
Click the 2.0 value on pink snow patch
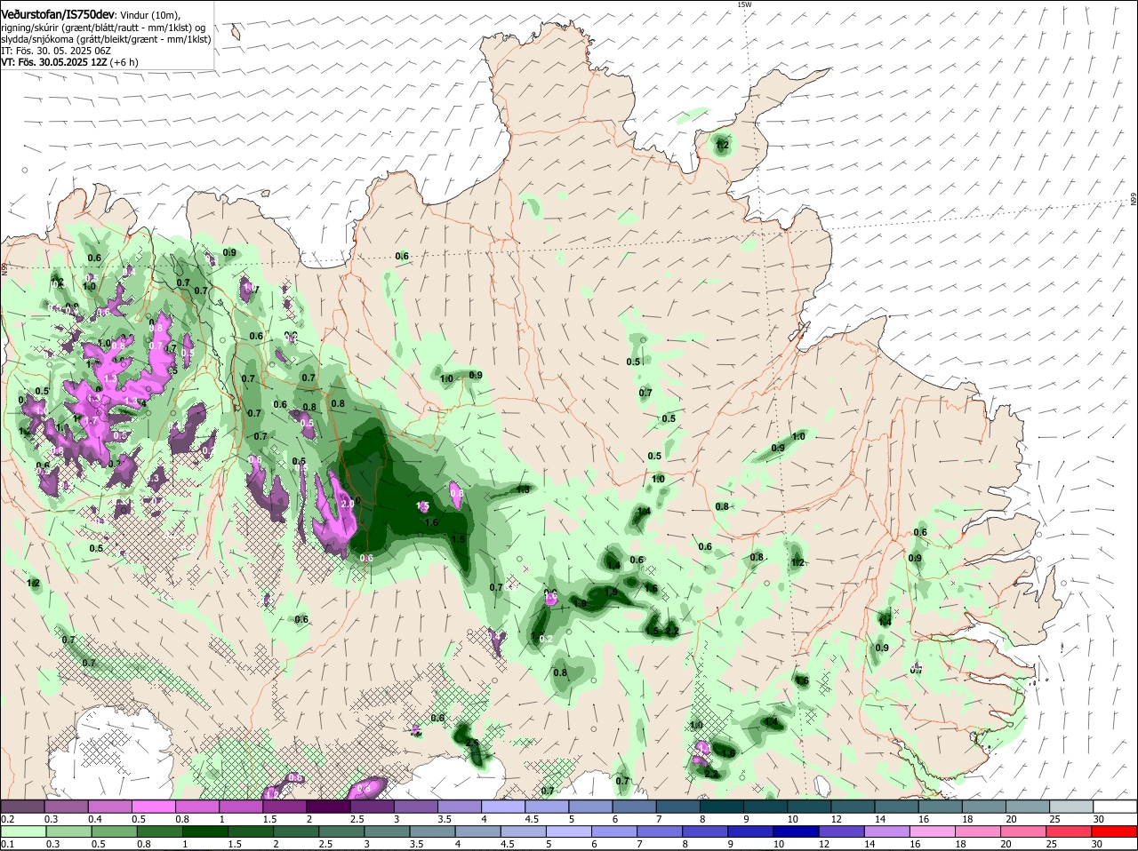[x=347, y=503]
